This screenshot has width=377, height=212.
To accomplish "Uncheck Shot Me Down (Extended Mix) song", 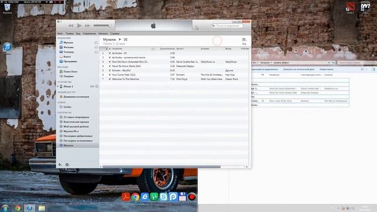I will (110, 62).
